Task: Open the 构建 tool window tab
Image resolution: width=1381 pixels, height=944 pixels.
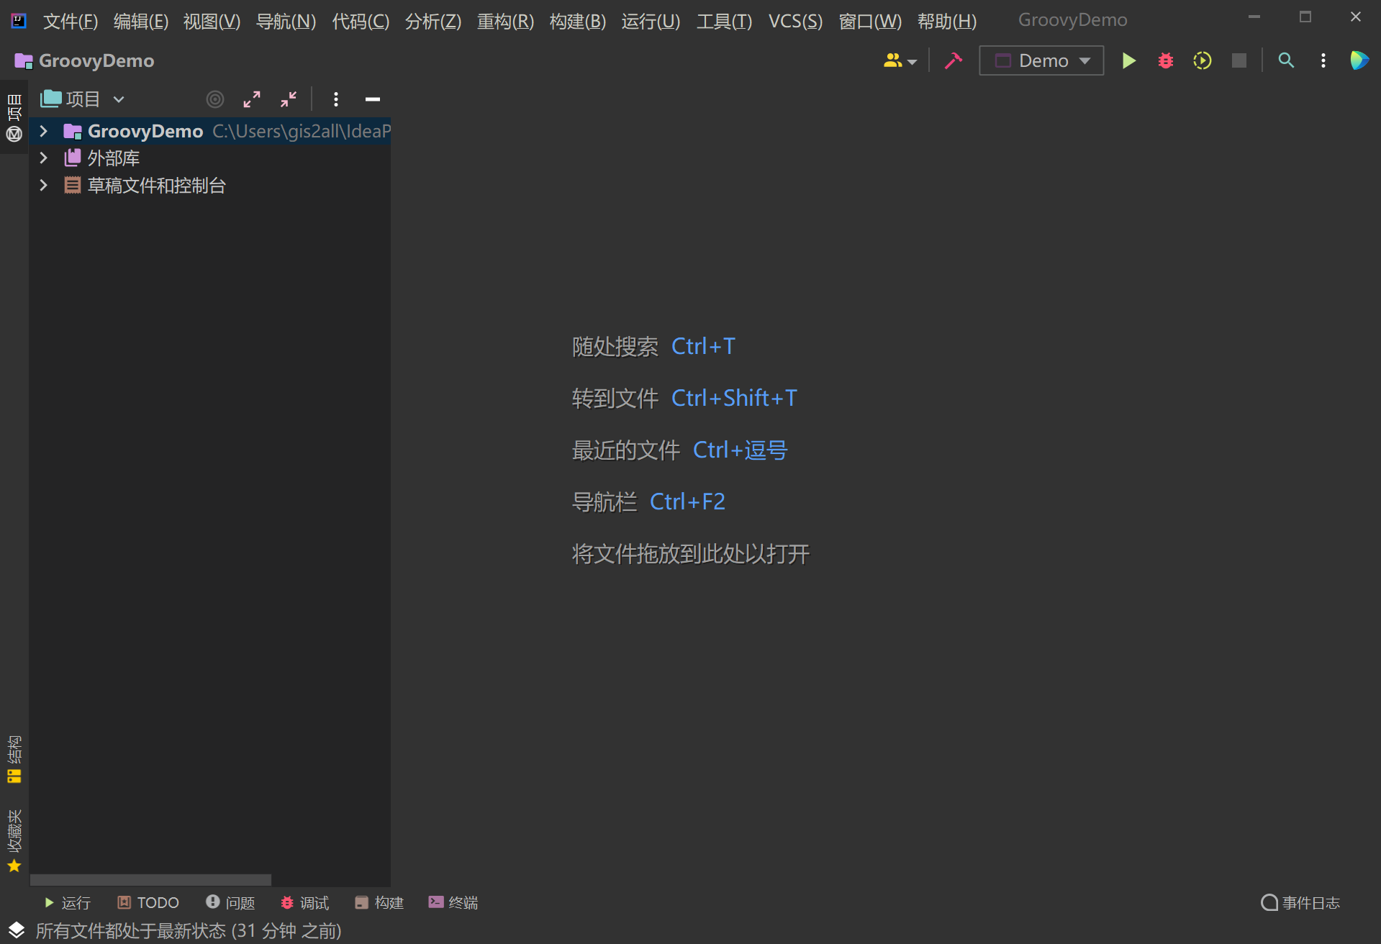Action: pyautogui.click(x=379, y=902)
